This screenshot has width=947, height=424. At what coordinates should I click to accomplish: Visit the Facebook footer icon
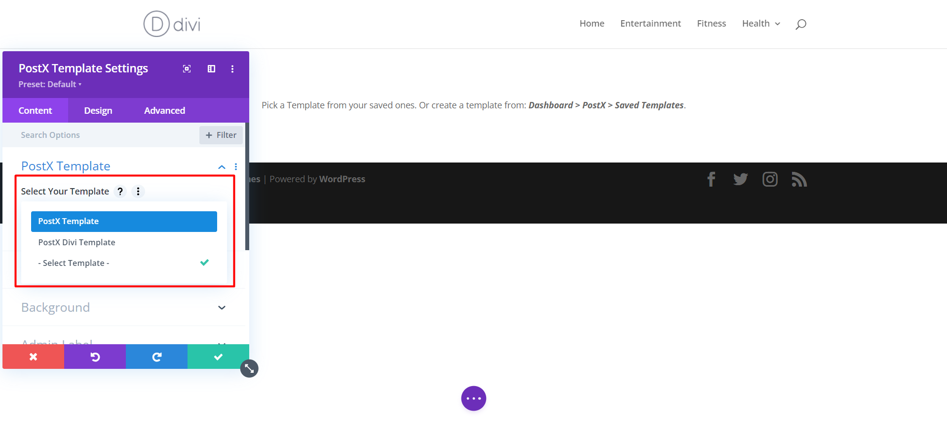point(711,179)
